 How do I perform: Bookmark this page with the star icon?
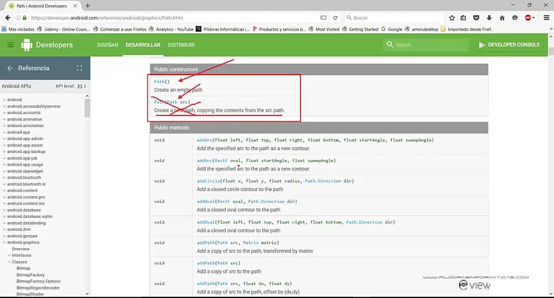tap(452, 17)
